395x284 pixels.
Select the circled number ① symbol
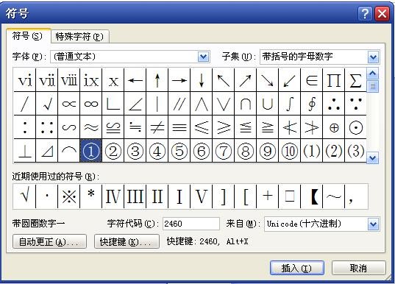tap(91, 151)
